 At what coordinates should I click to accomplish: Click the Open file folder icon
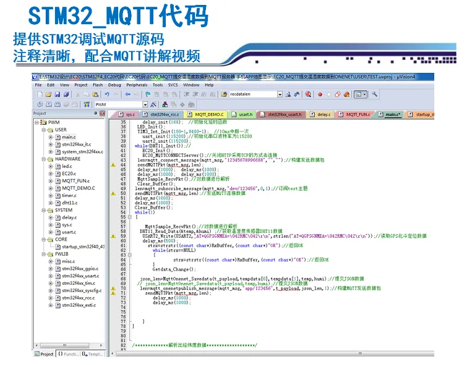coord(49,94)
